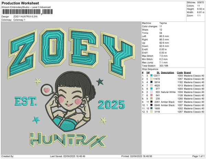Viewport: 206px width, 159px height.
Task: Select 'Amber Black' description in stop row 9
Action: coord(168,102)
